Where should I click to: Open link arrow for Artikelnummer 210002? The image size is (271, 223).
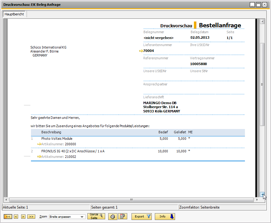39,157
